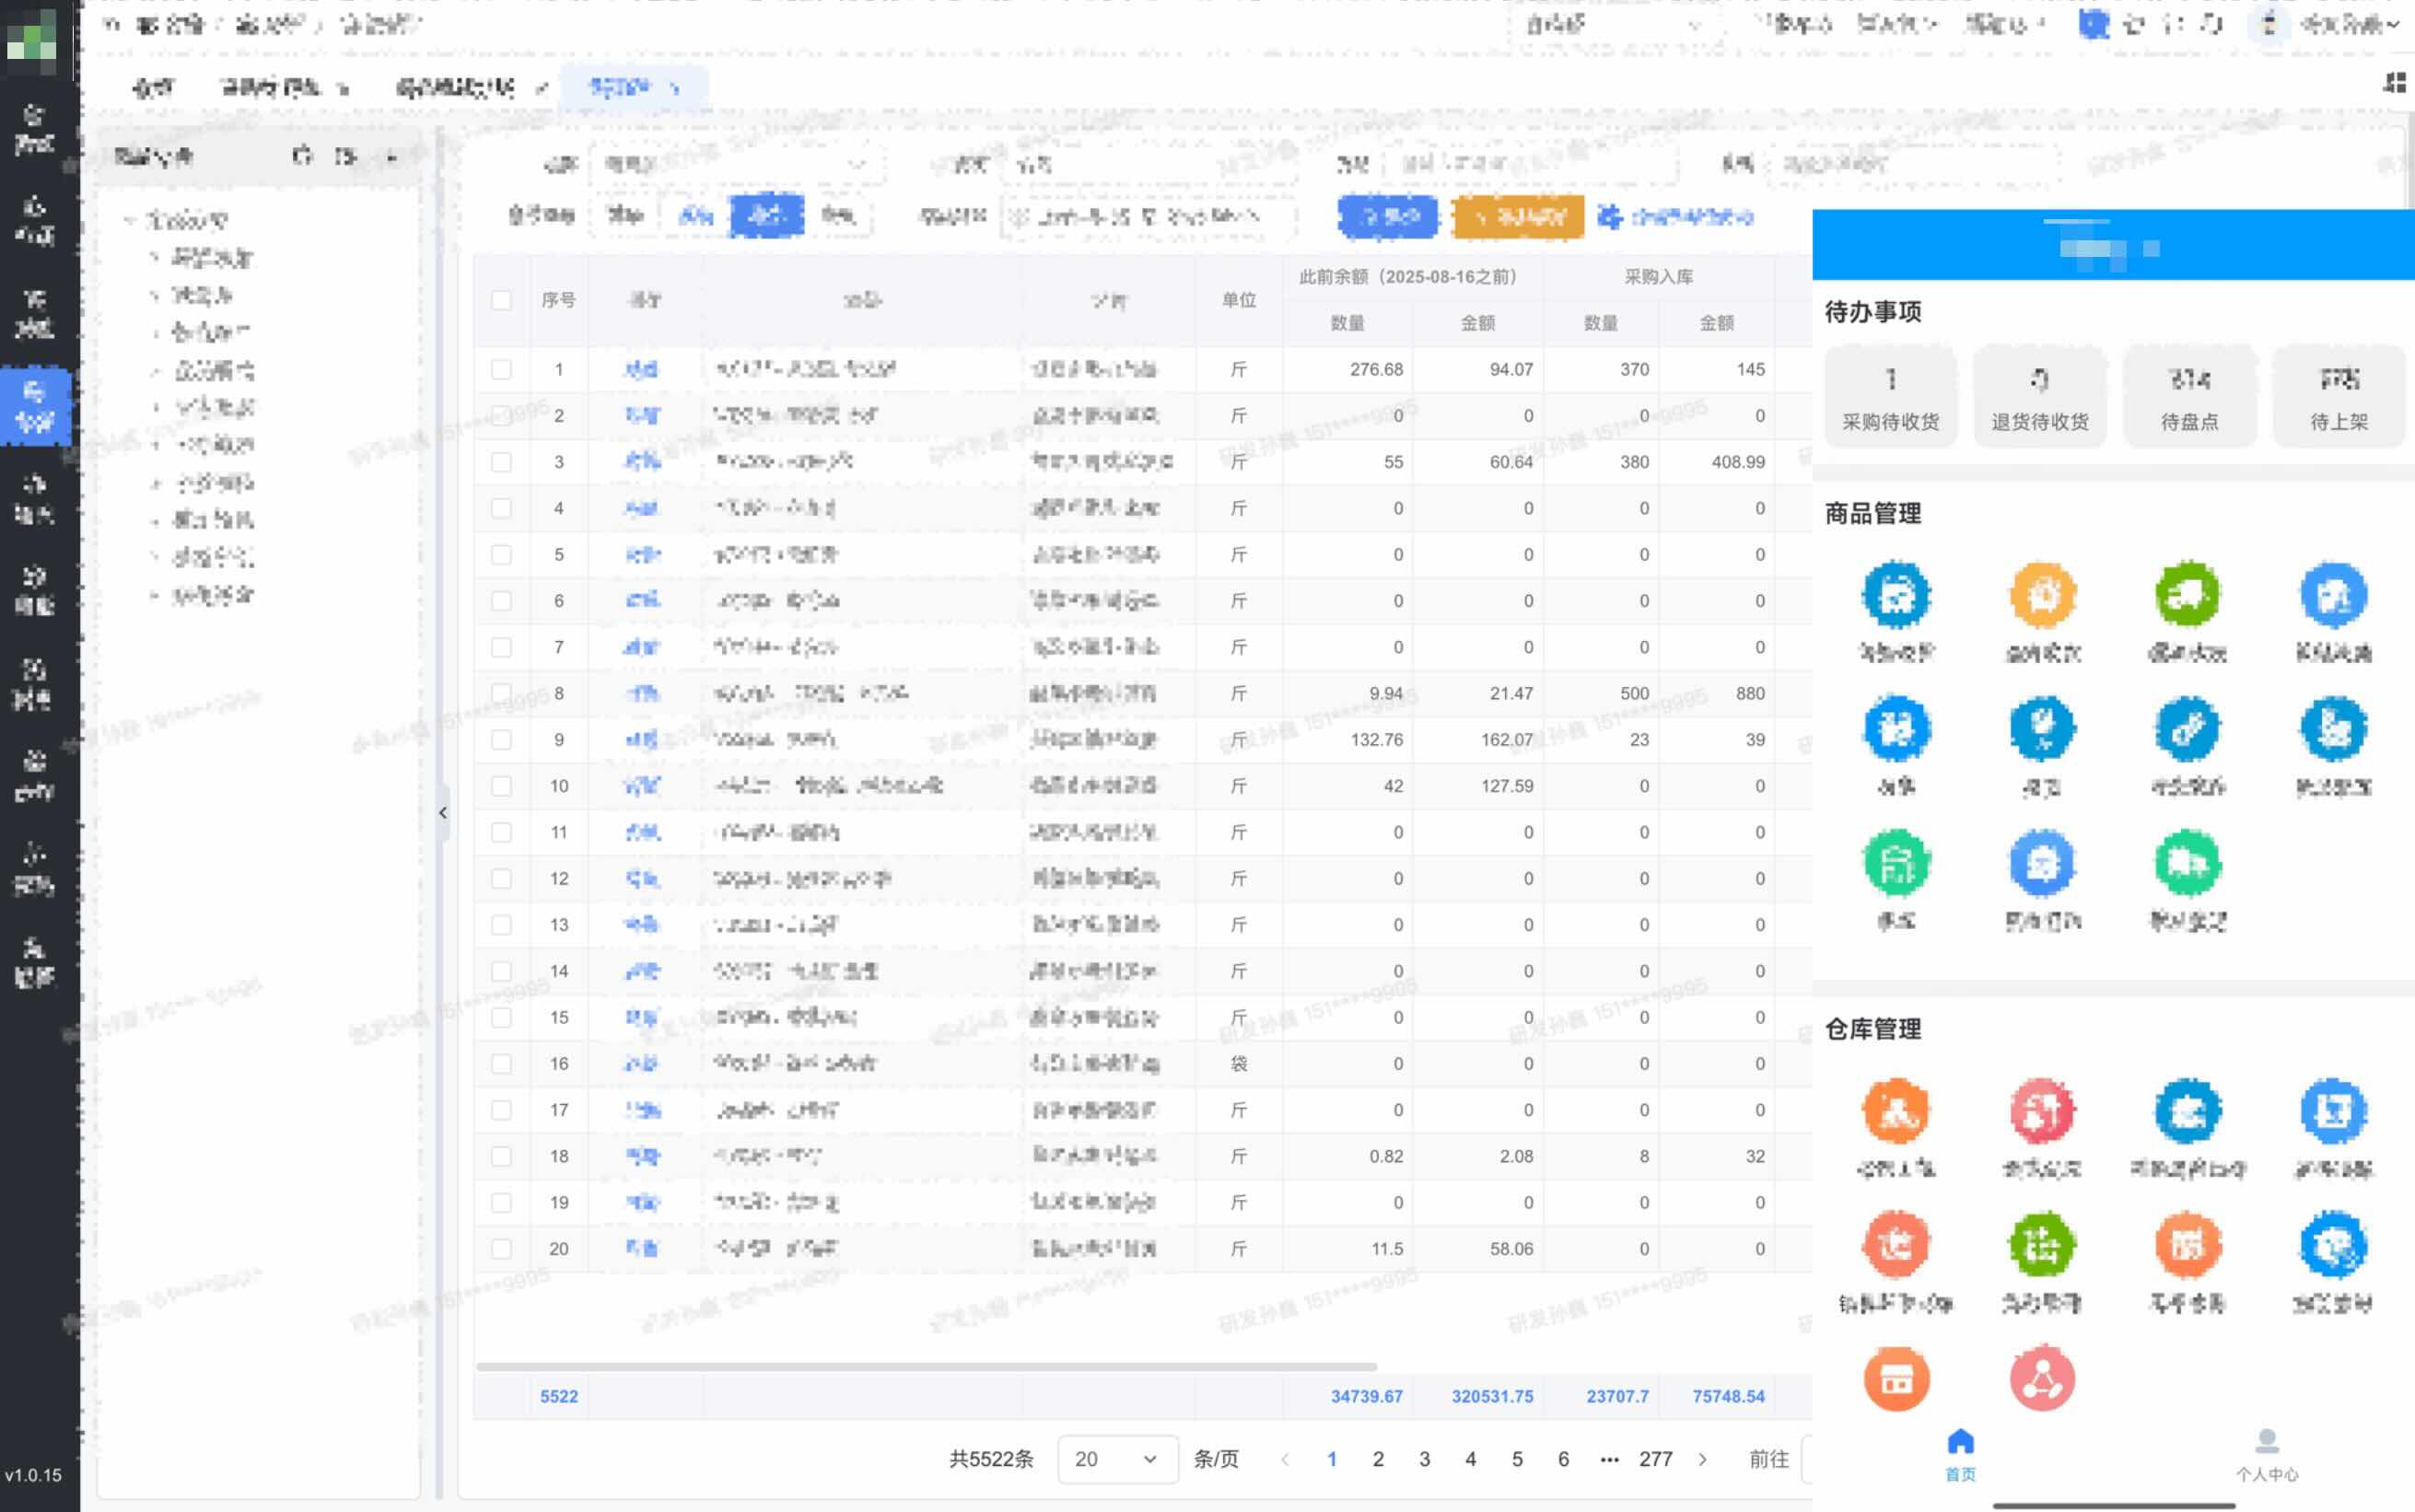Click the 序号 column header
The image size is (2415, 1512).
coord(559,300)
